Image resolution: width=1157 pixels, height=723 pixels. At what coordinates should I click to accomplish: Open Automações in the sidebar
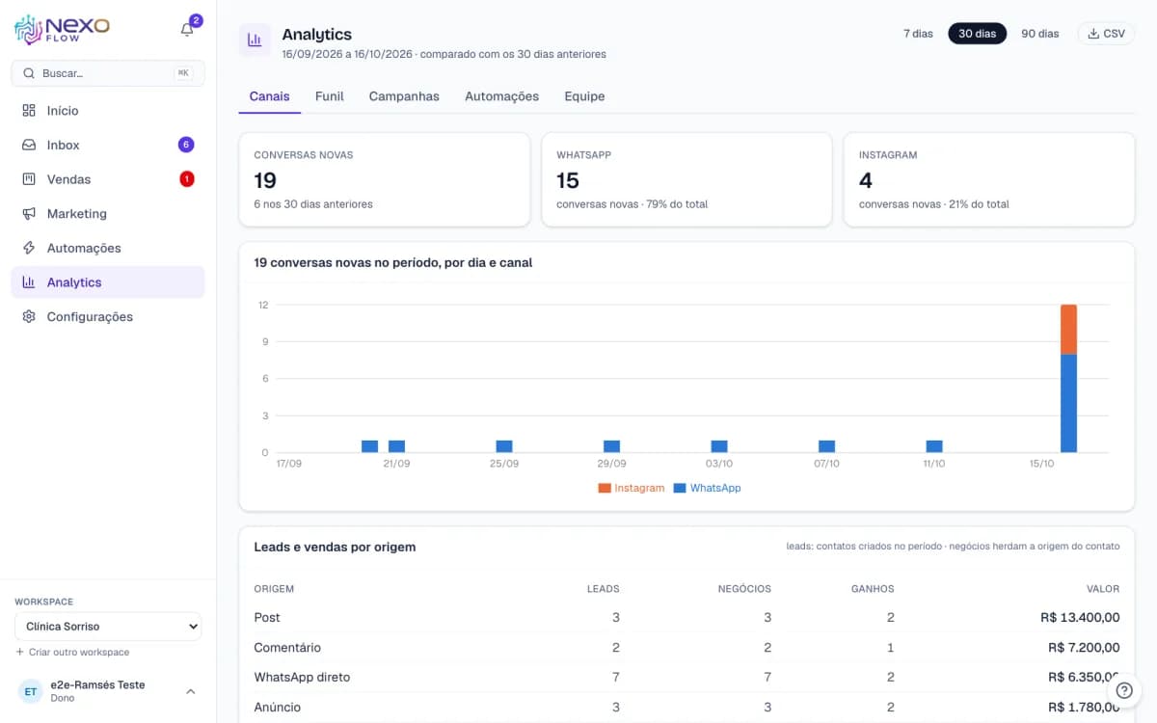(x=108, y=248)
